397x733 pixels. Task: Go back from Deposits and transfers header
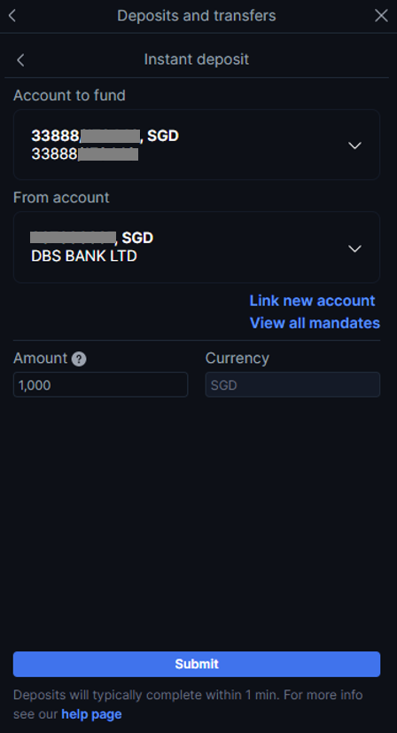point(12,15)
